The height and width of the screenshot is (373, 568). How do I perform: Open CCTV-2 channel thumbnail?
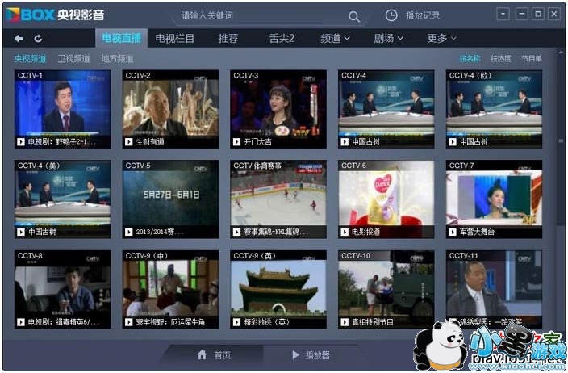coord(170,109)
